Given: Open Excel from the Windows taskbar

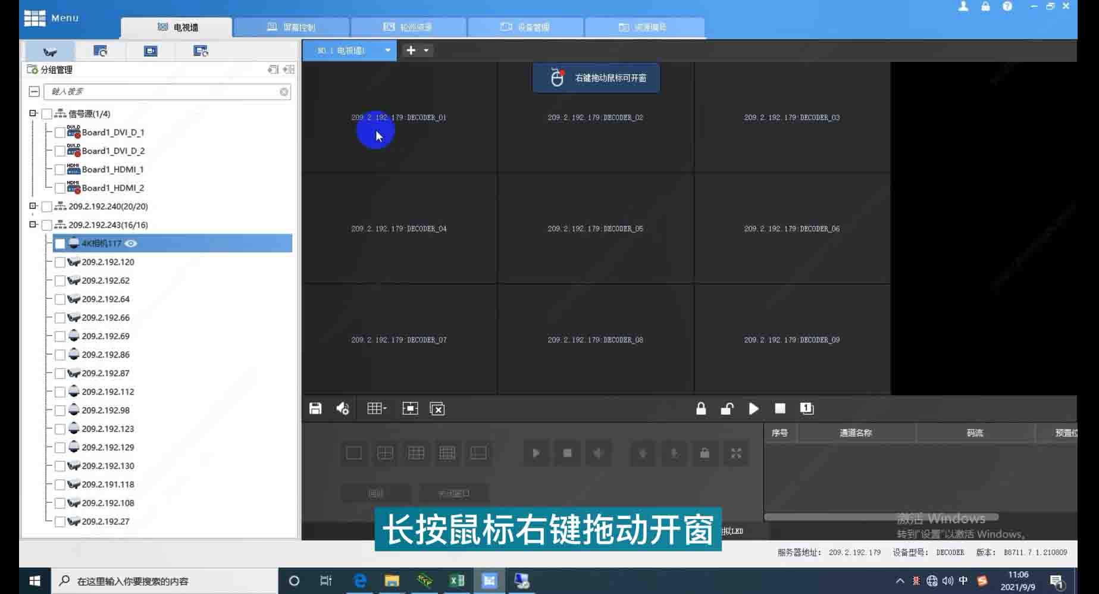Looking at the screenshot, I should (457, 580).
